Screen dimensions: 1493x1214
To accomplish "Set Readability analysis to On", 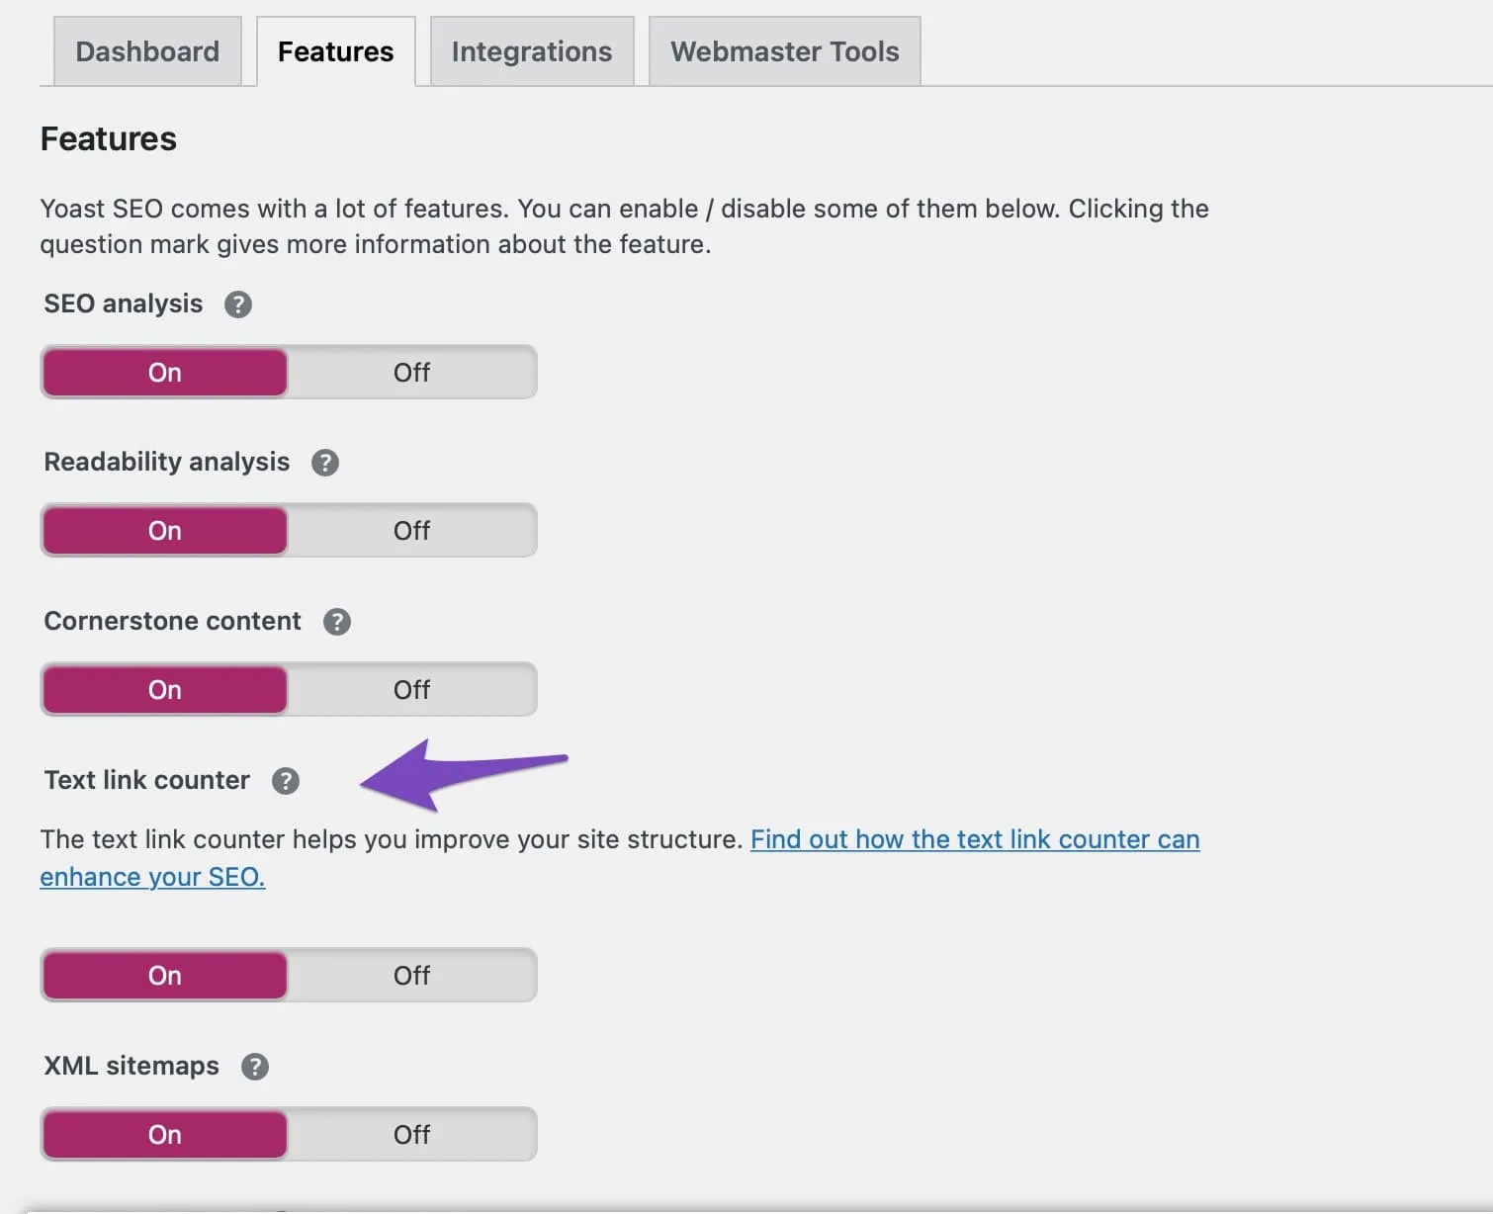I will pyautogui.click(x=165, y=531).
